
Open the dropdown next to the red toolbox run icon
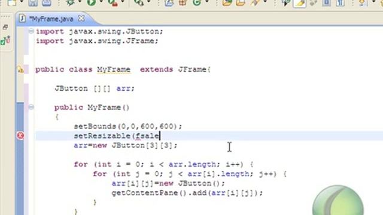click(123, 2)
